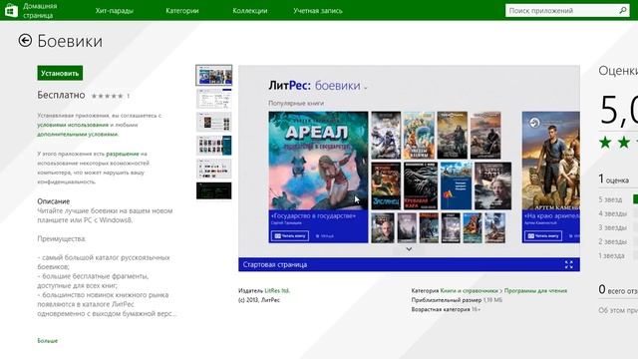This screenshot has height=359, width=638.
Task: Click the 5 звезд rating row
Action: (618, 199)
